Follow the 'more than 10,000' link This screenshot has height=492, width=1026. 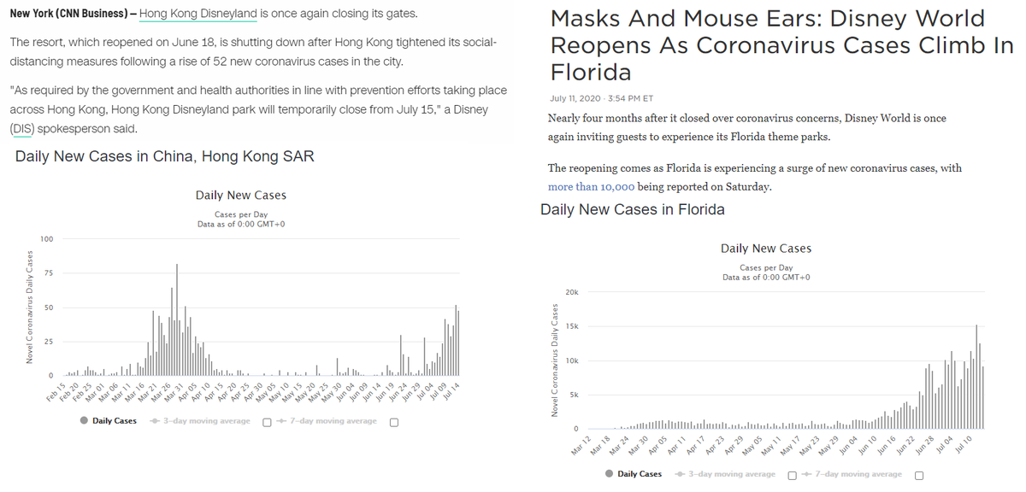click(591, 186)
